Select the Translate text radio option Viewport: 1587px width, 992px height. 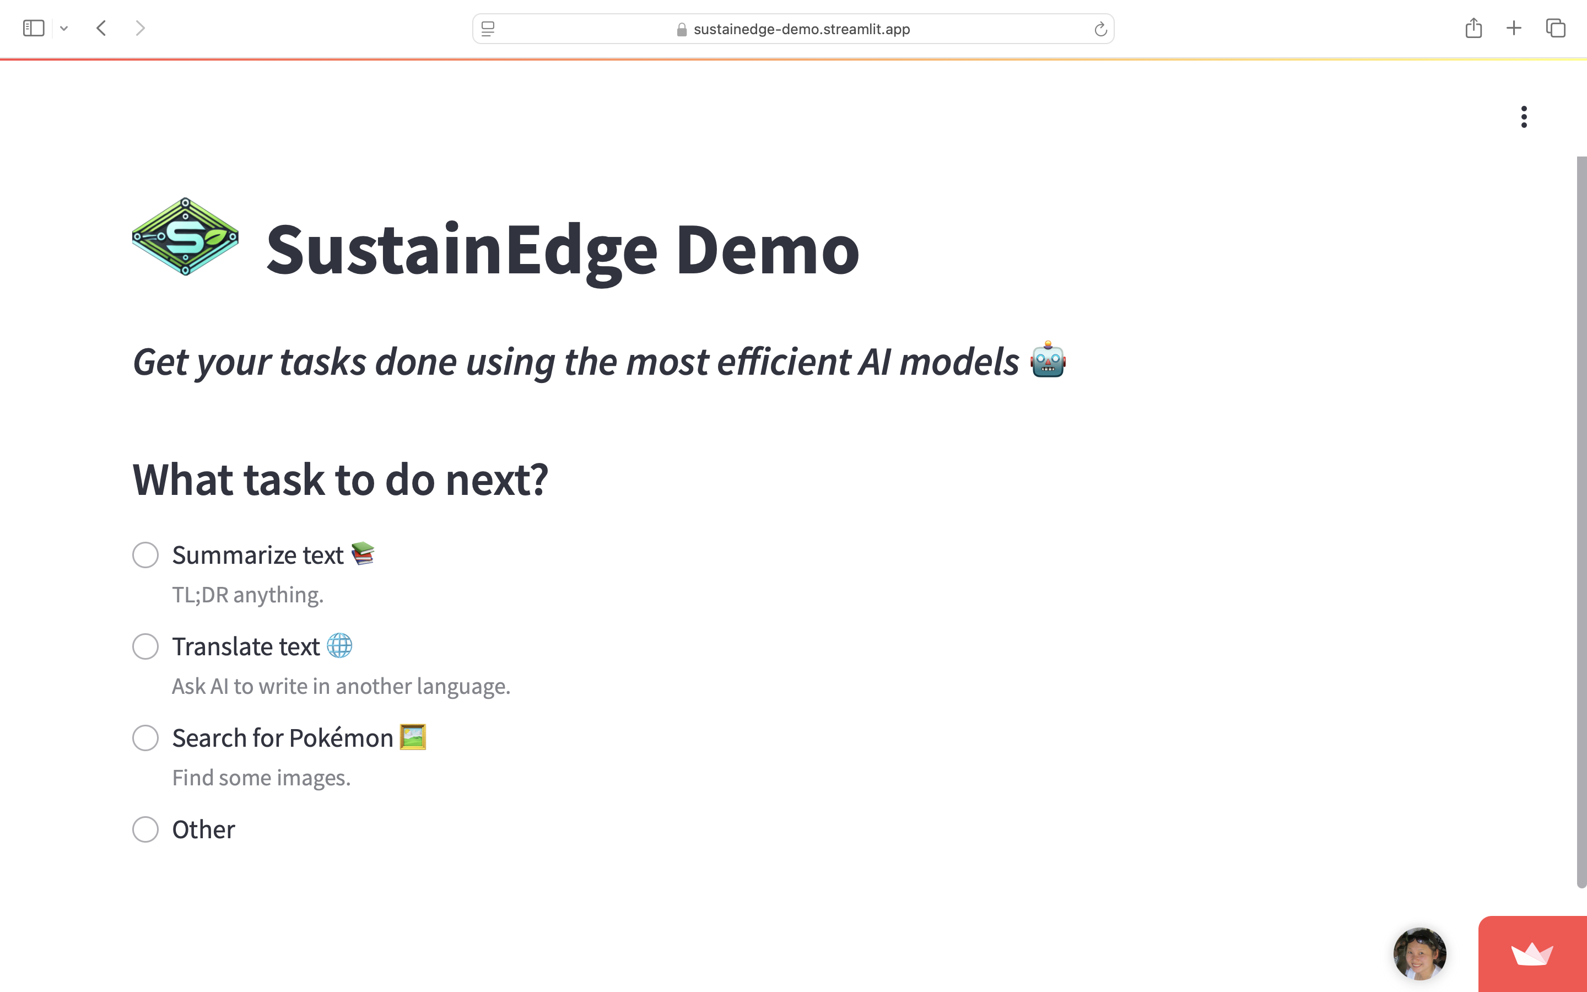[x=145, y=646]
